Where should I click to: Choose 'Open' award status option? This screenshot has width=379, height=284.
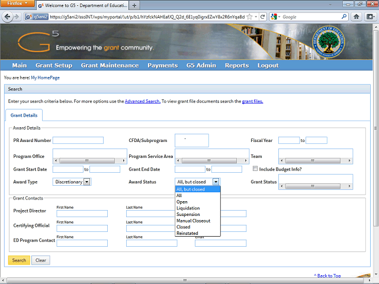[197, 202]
